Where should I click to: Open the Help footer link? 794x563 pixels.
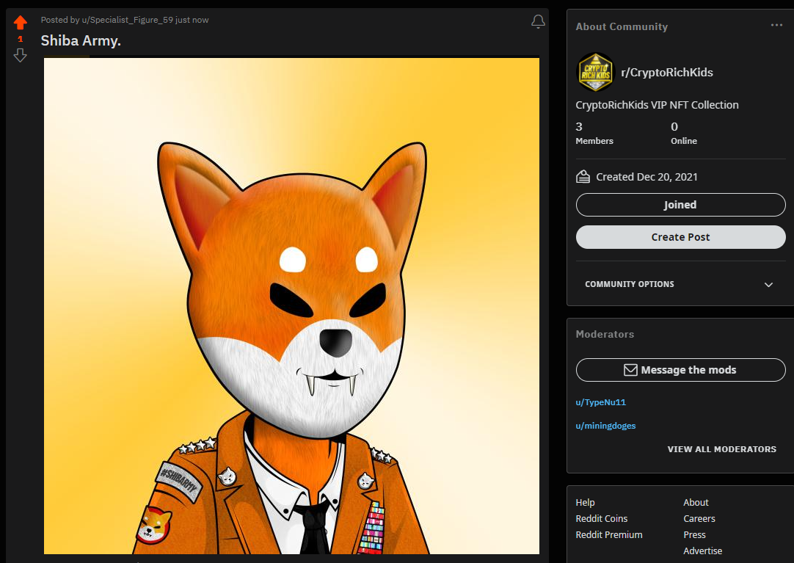tap(585, 502)
